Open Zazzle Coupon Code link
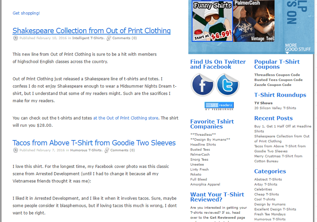This screenshot has width=317, height=222. coord(273,85)
